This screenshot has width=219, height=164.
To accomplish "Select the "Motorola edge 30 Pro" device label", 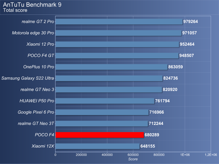I will (33, 33).
